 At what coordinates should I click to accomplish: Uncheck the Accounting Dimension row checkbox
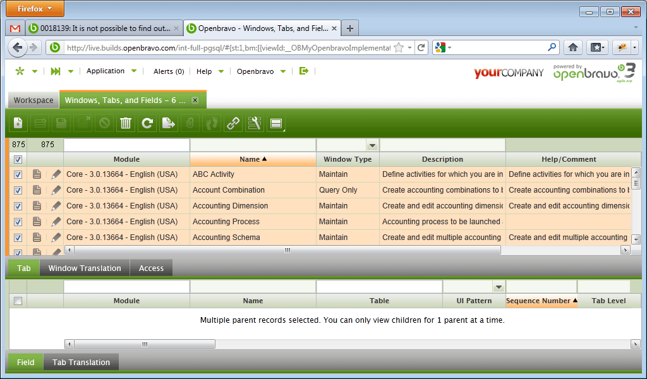click(18, 206)
